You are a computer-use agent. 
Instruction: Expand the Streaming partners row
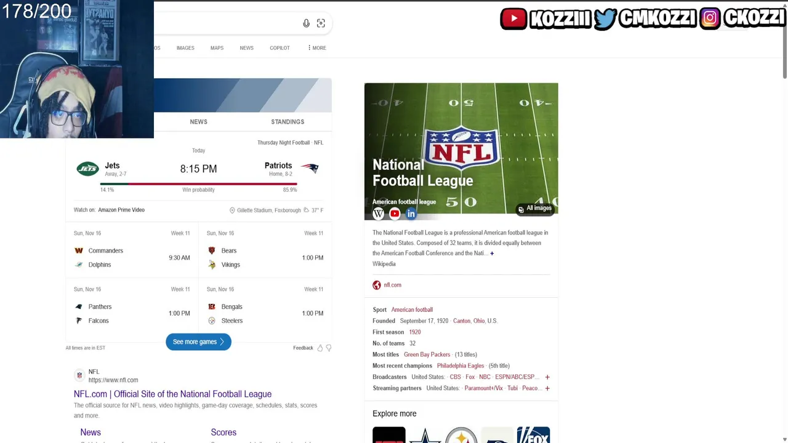coord(547,388)
